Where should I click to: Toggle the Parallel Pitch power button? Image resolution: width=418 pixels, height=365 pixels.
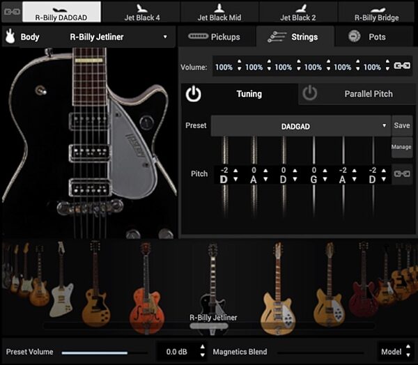pyautogui.click(x=309, y=93)
